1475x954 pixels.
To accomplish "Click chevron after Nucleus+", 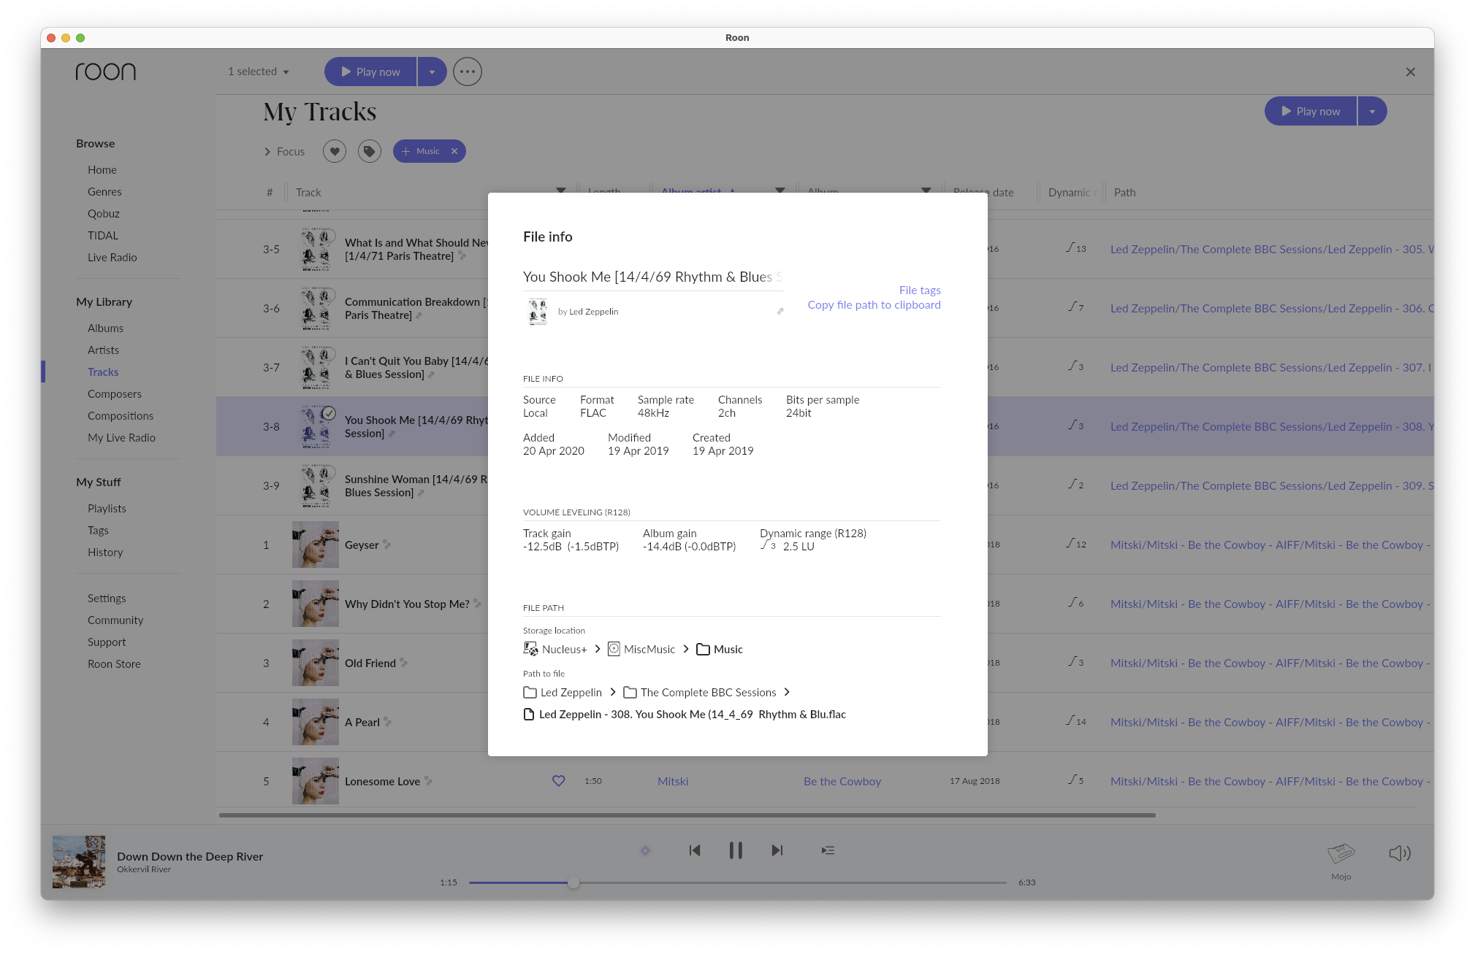I will 598,649.
